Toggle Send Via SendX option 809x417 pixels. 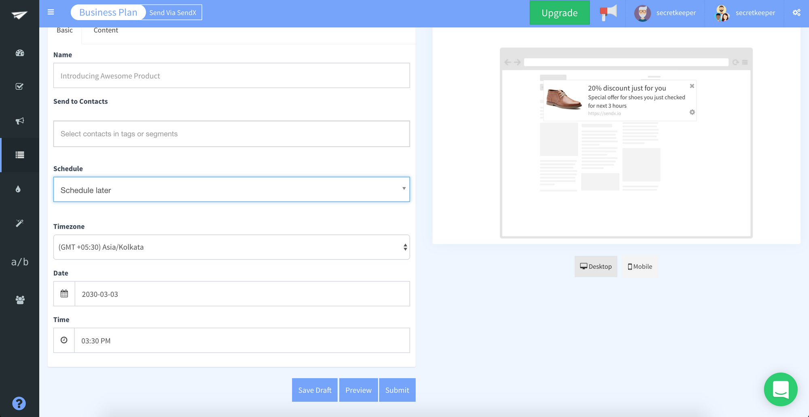[x=173, y=13]
